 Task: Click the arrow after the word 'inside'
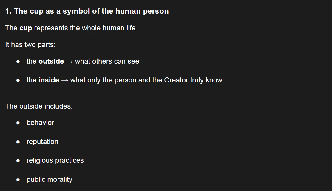65,81
